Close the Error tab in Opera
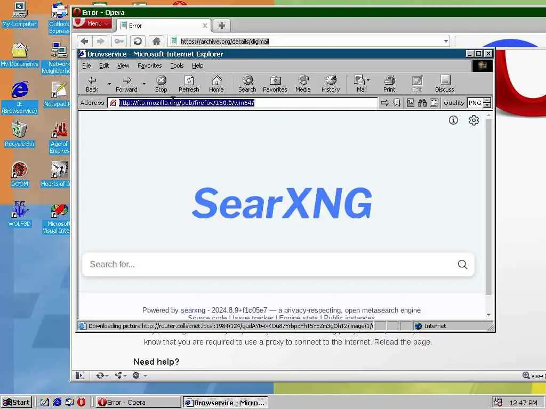The width and height of the screenshot is (546, 409). point(205,26)
